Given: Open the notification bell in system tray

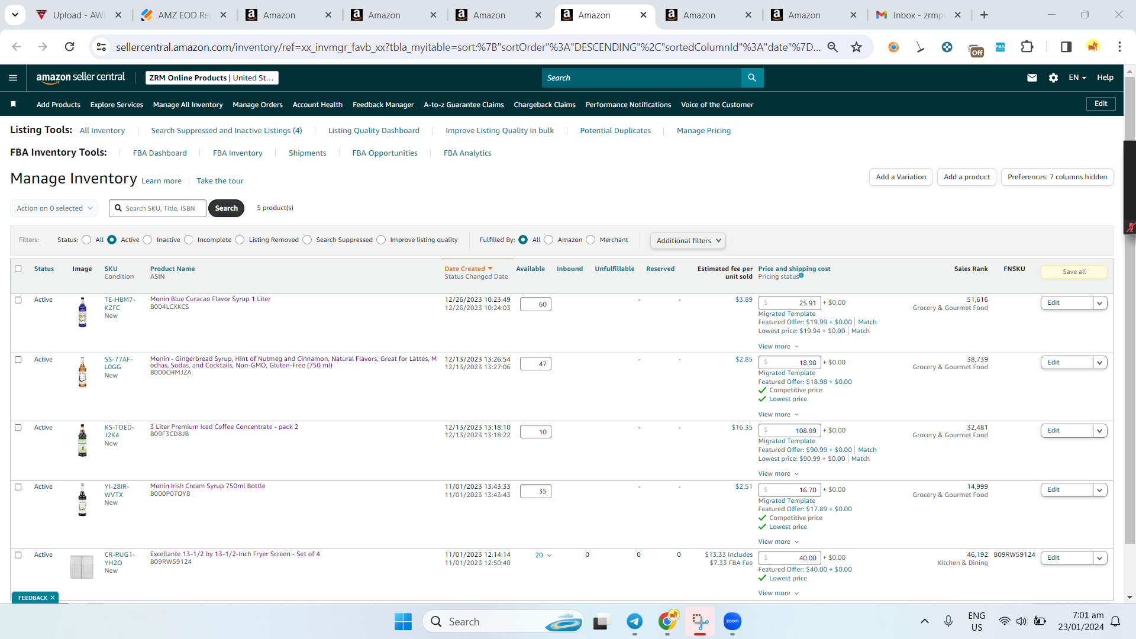Looking at the screenshot, I should pyautogui.click(x=1115, y=621).
